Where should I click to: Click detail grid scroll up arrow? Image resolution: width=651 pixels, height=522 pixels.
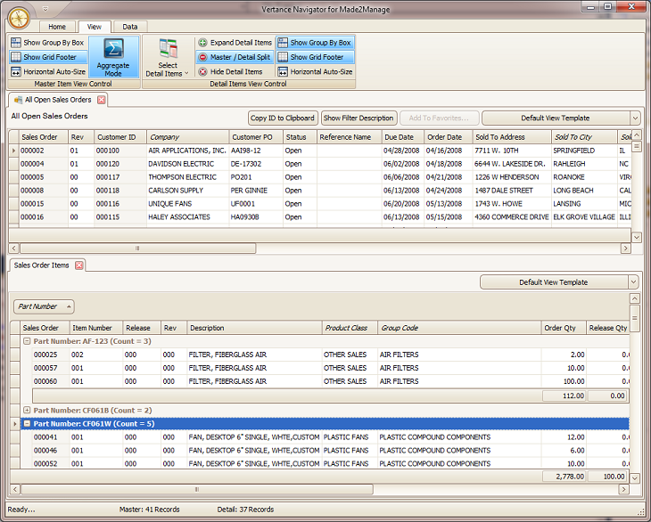click(634, 298)
